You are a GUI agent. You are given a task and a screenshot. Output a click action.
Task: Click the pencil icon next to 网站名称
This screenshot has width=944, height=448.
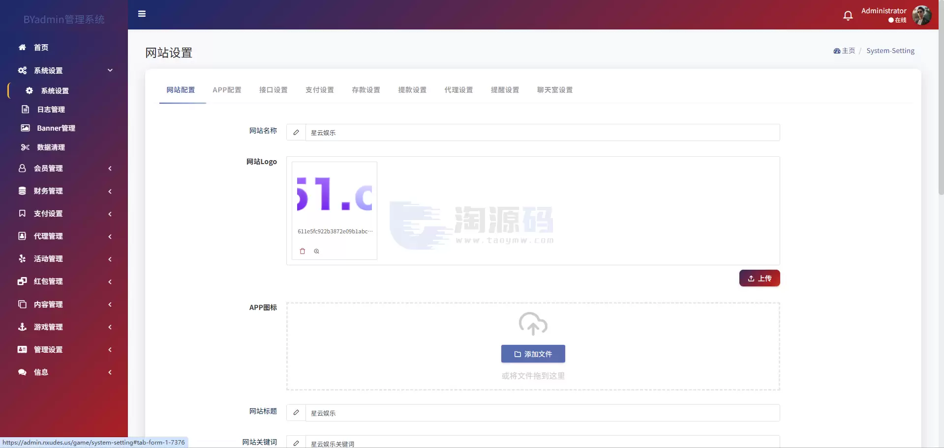296,132
